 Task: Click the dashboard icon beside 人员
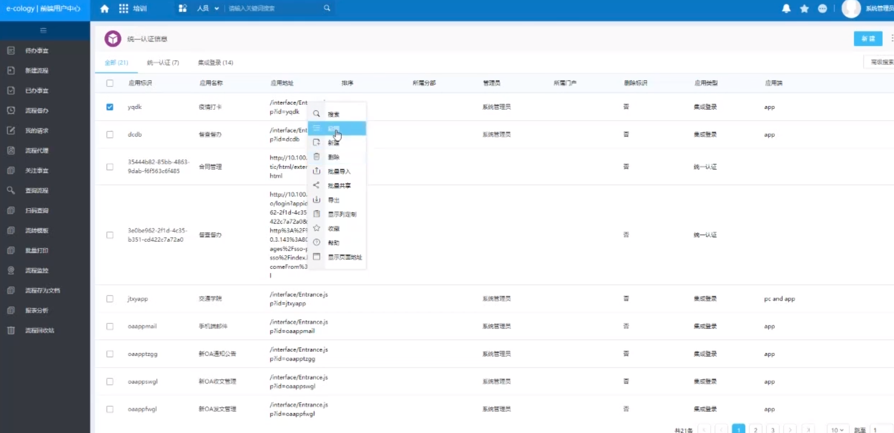[x=183, y=8]
